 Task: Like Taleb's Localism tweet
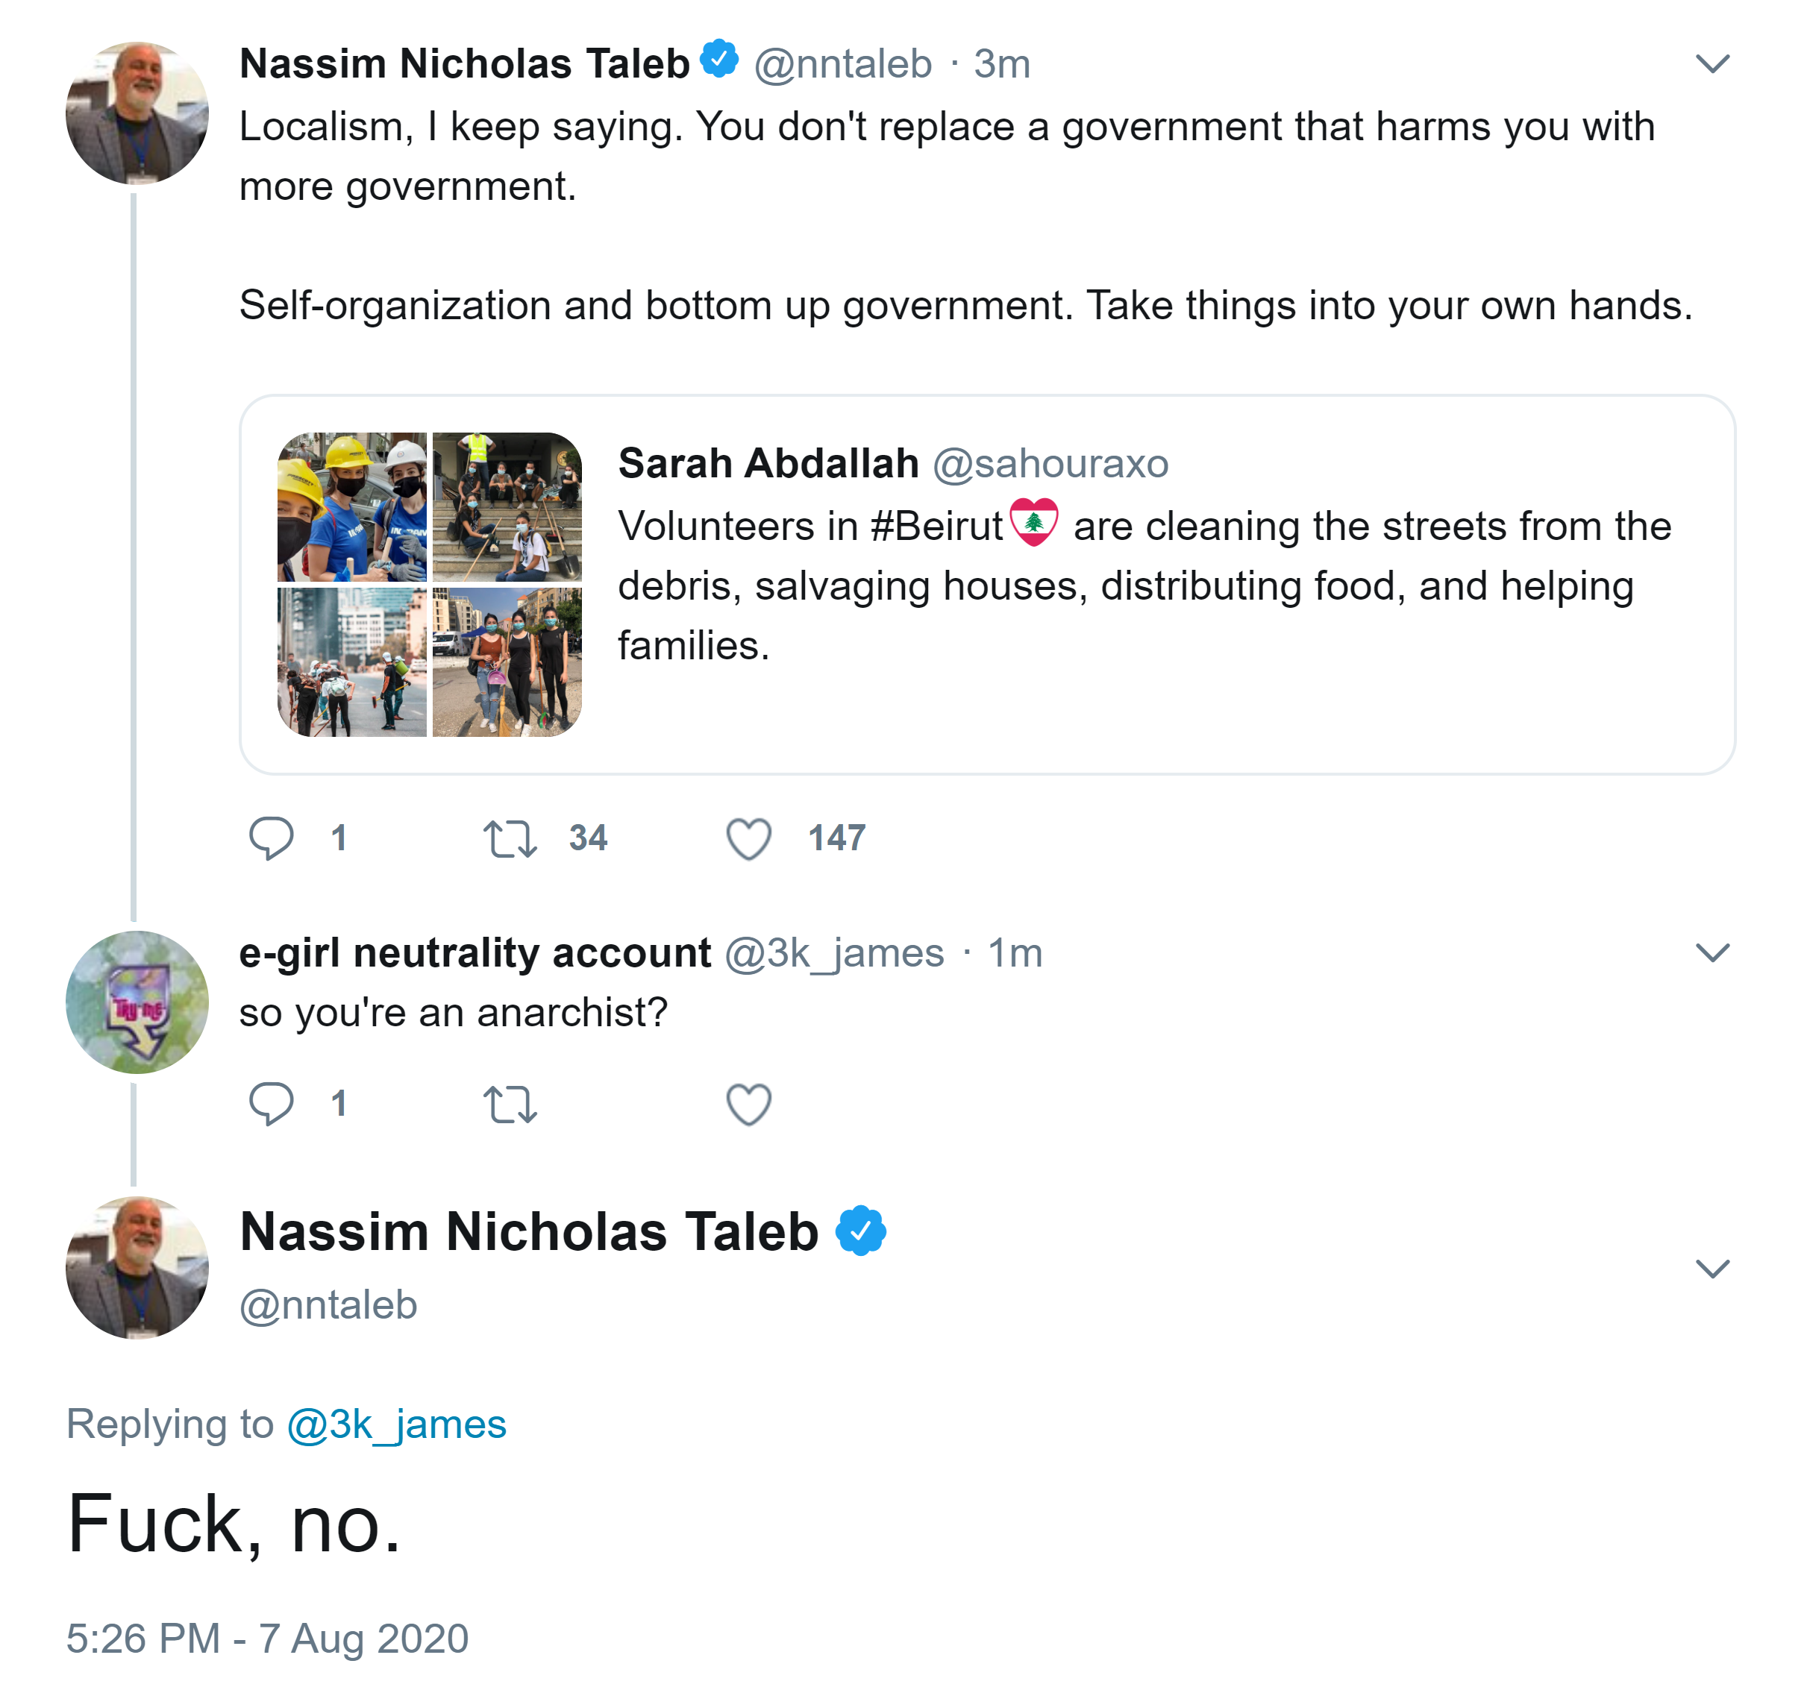pyautogui.click(x=748, y=838)
